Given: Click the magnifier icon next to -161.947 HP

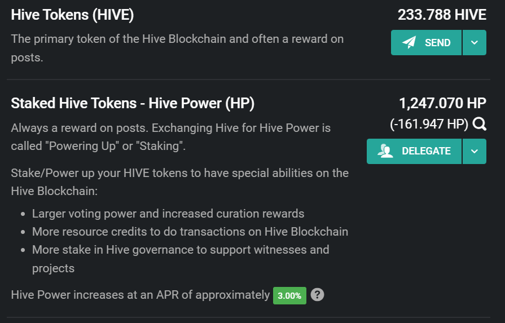Looking at the screenshot, I should pyautogui.click(x=480, y=124).
